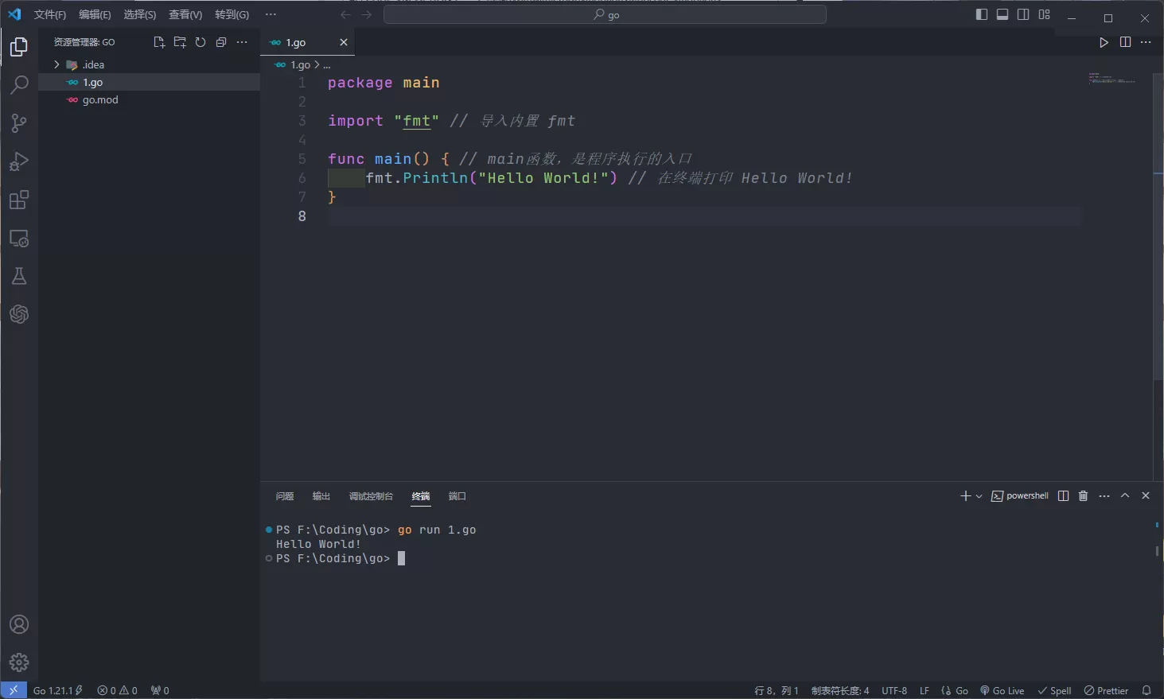The image size is (1164, 699).
Task: Refresh the explorer file list
Action: click(200, 42)
